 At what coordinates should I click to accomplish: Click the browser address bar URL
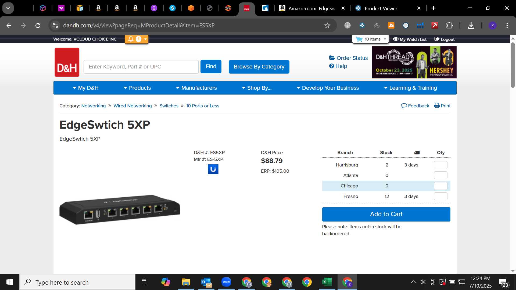pos(139,26)
